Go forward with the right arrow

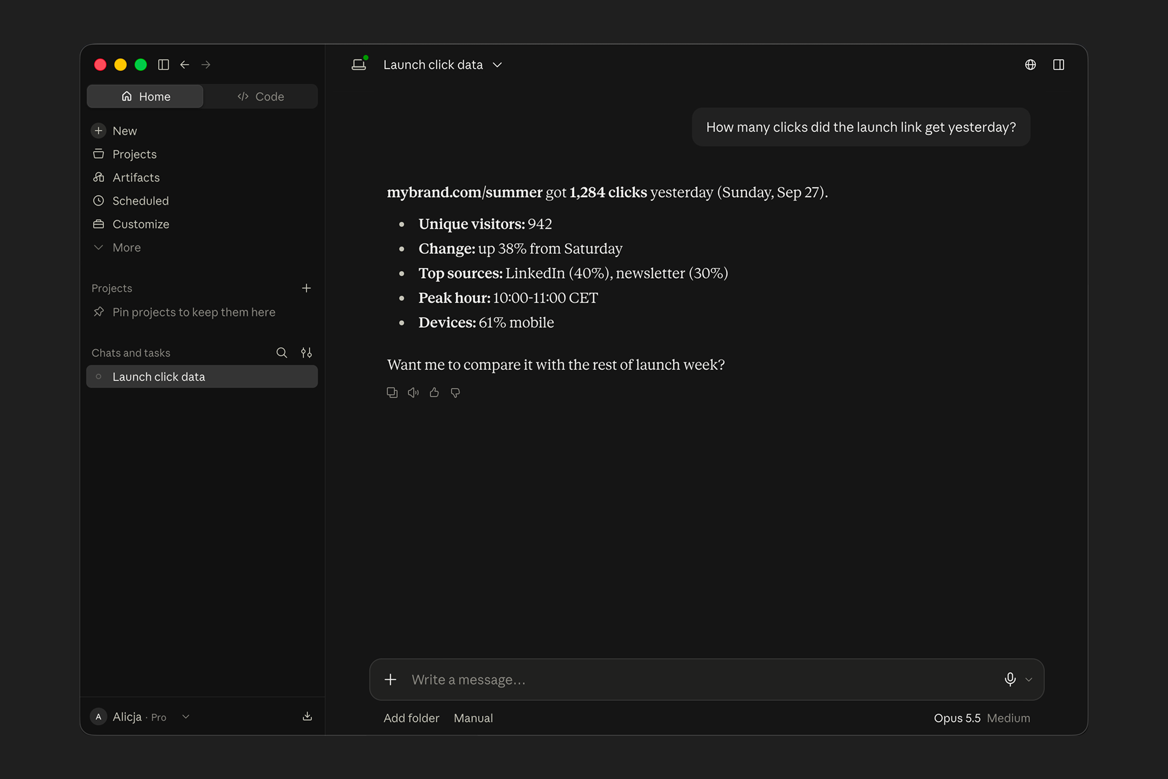coord(206,65)
